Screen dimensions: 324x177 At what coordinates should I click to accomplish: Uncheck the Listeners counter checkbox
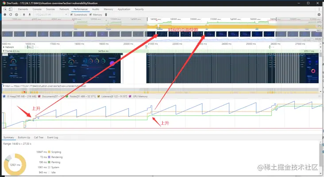click(x=99, y=96)
